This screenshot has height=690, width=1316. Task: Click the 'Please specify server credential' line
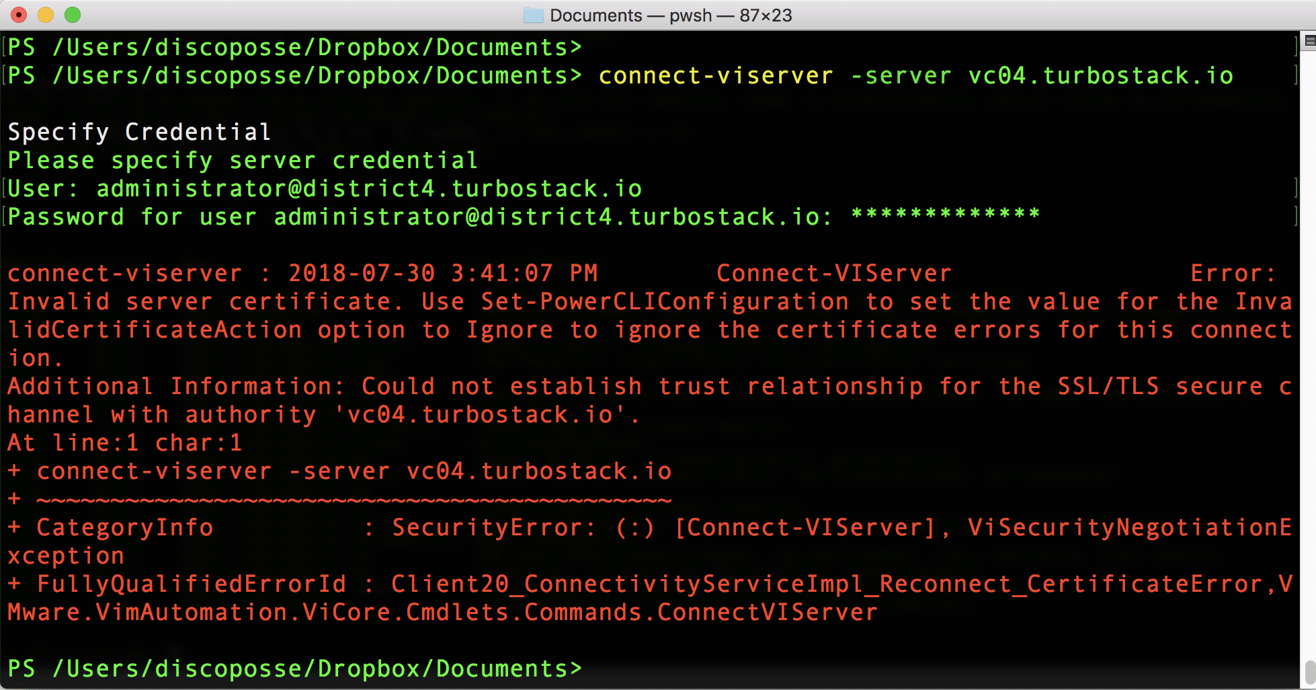[x=243, y=160]
